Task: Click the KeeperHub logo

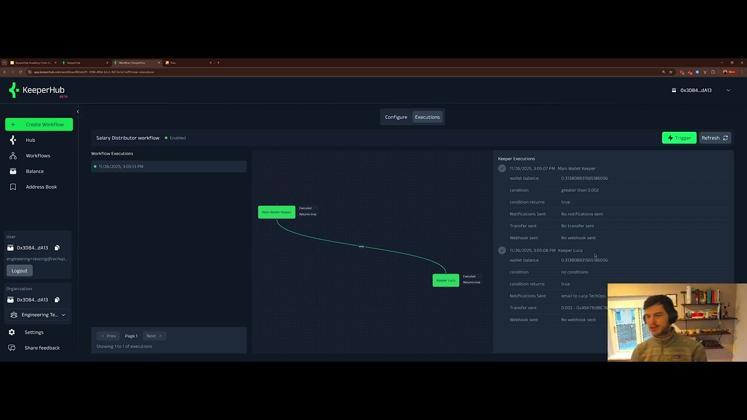Action: click(x=38, y=90)
